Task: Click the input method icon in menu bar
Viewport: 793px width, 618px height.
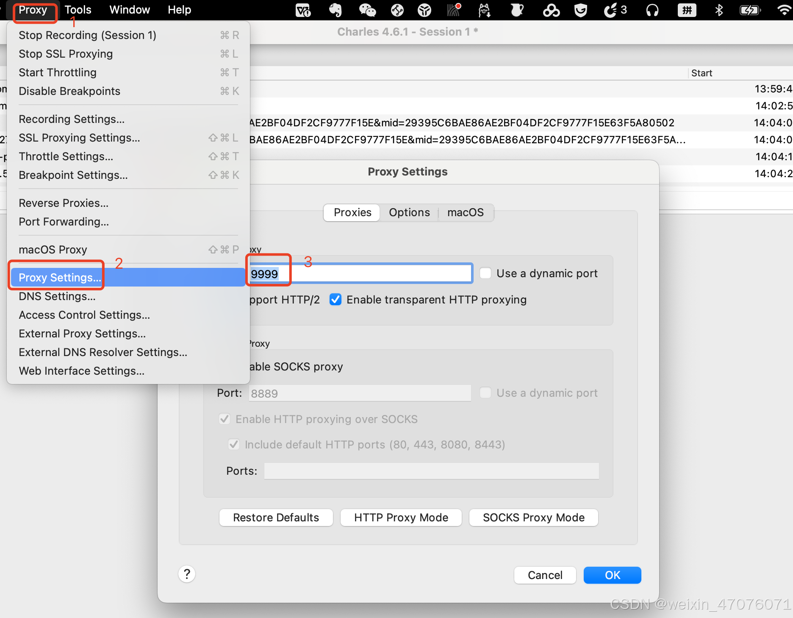Action: pyautogui.click(x=687, y=10)
